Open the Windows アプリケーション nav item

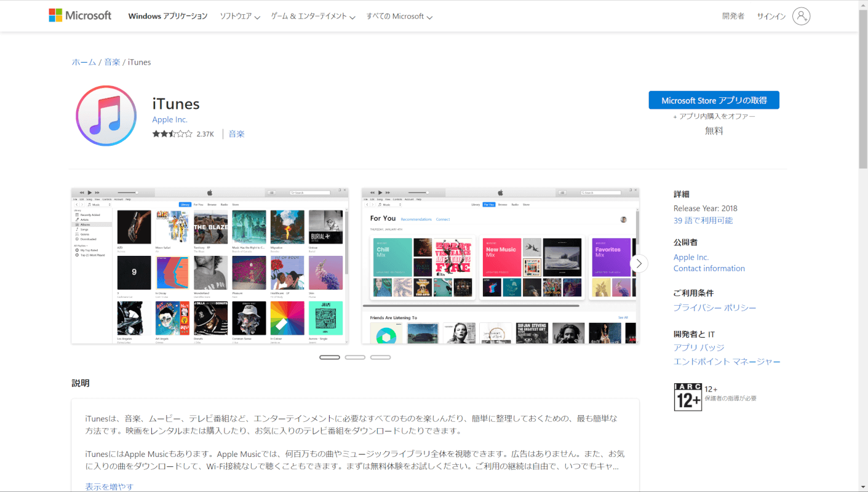click(168, 17)
